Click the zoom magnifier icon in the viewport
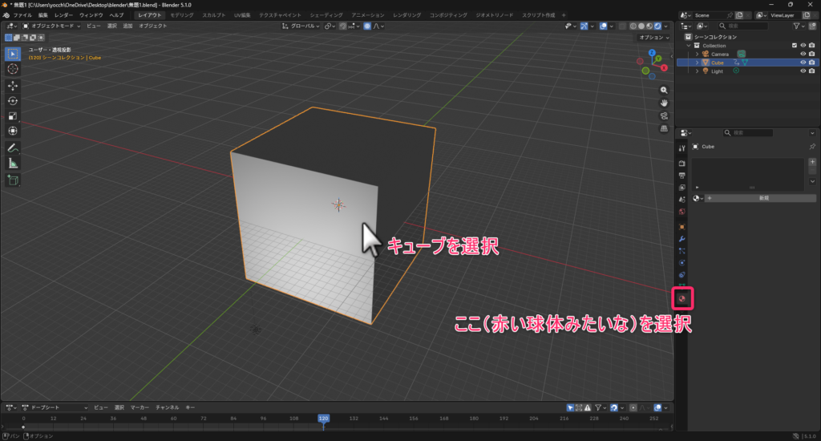 tap(664, 90)
